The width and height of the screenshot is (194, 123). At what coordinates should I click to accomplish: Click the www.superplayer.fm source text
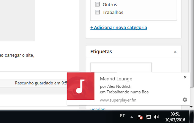coord(118,100)
